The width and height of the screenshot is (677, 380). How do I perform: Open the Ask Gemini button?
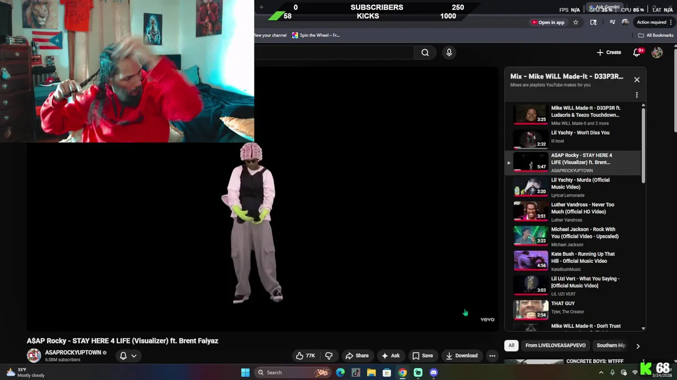(x=605, y=7)
